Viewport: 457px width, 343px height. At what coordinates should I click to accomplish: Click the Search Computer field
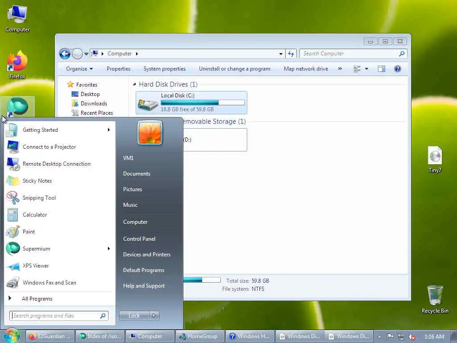point(353,54)
